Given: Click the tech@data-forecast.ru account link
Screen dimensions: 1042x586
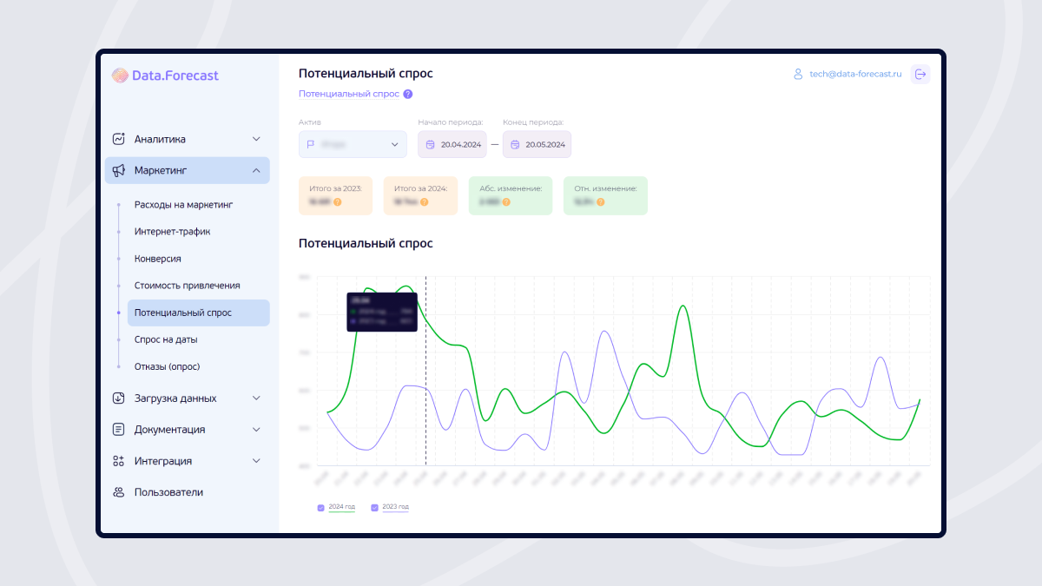Looking at the screenshot, I should click(x=855, y=75).
